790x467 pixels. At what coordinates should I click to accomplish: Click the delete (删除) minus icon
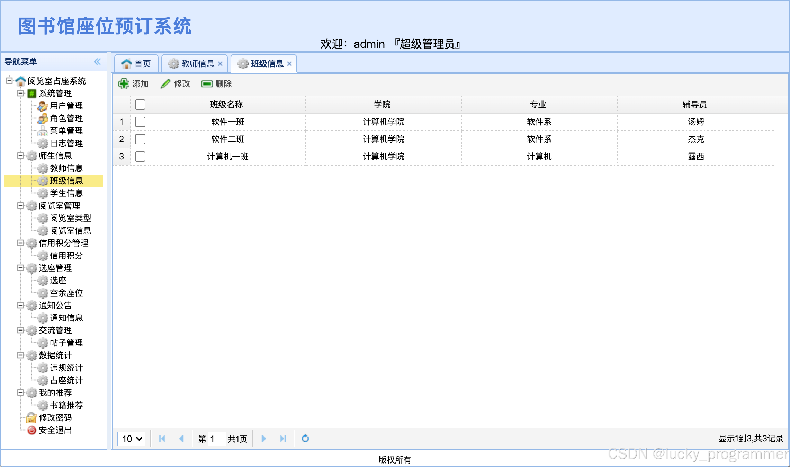point(207,84)
